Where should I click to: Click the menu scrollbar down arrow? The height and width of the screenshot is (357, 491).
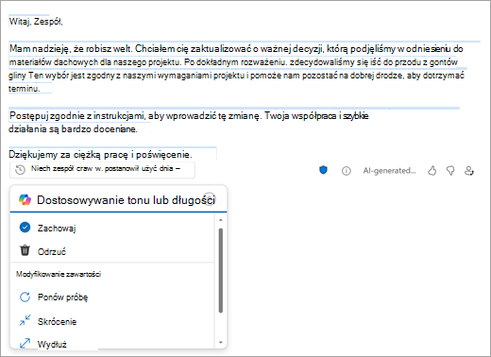(x=221, y=343)
